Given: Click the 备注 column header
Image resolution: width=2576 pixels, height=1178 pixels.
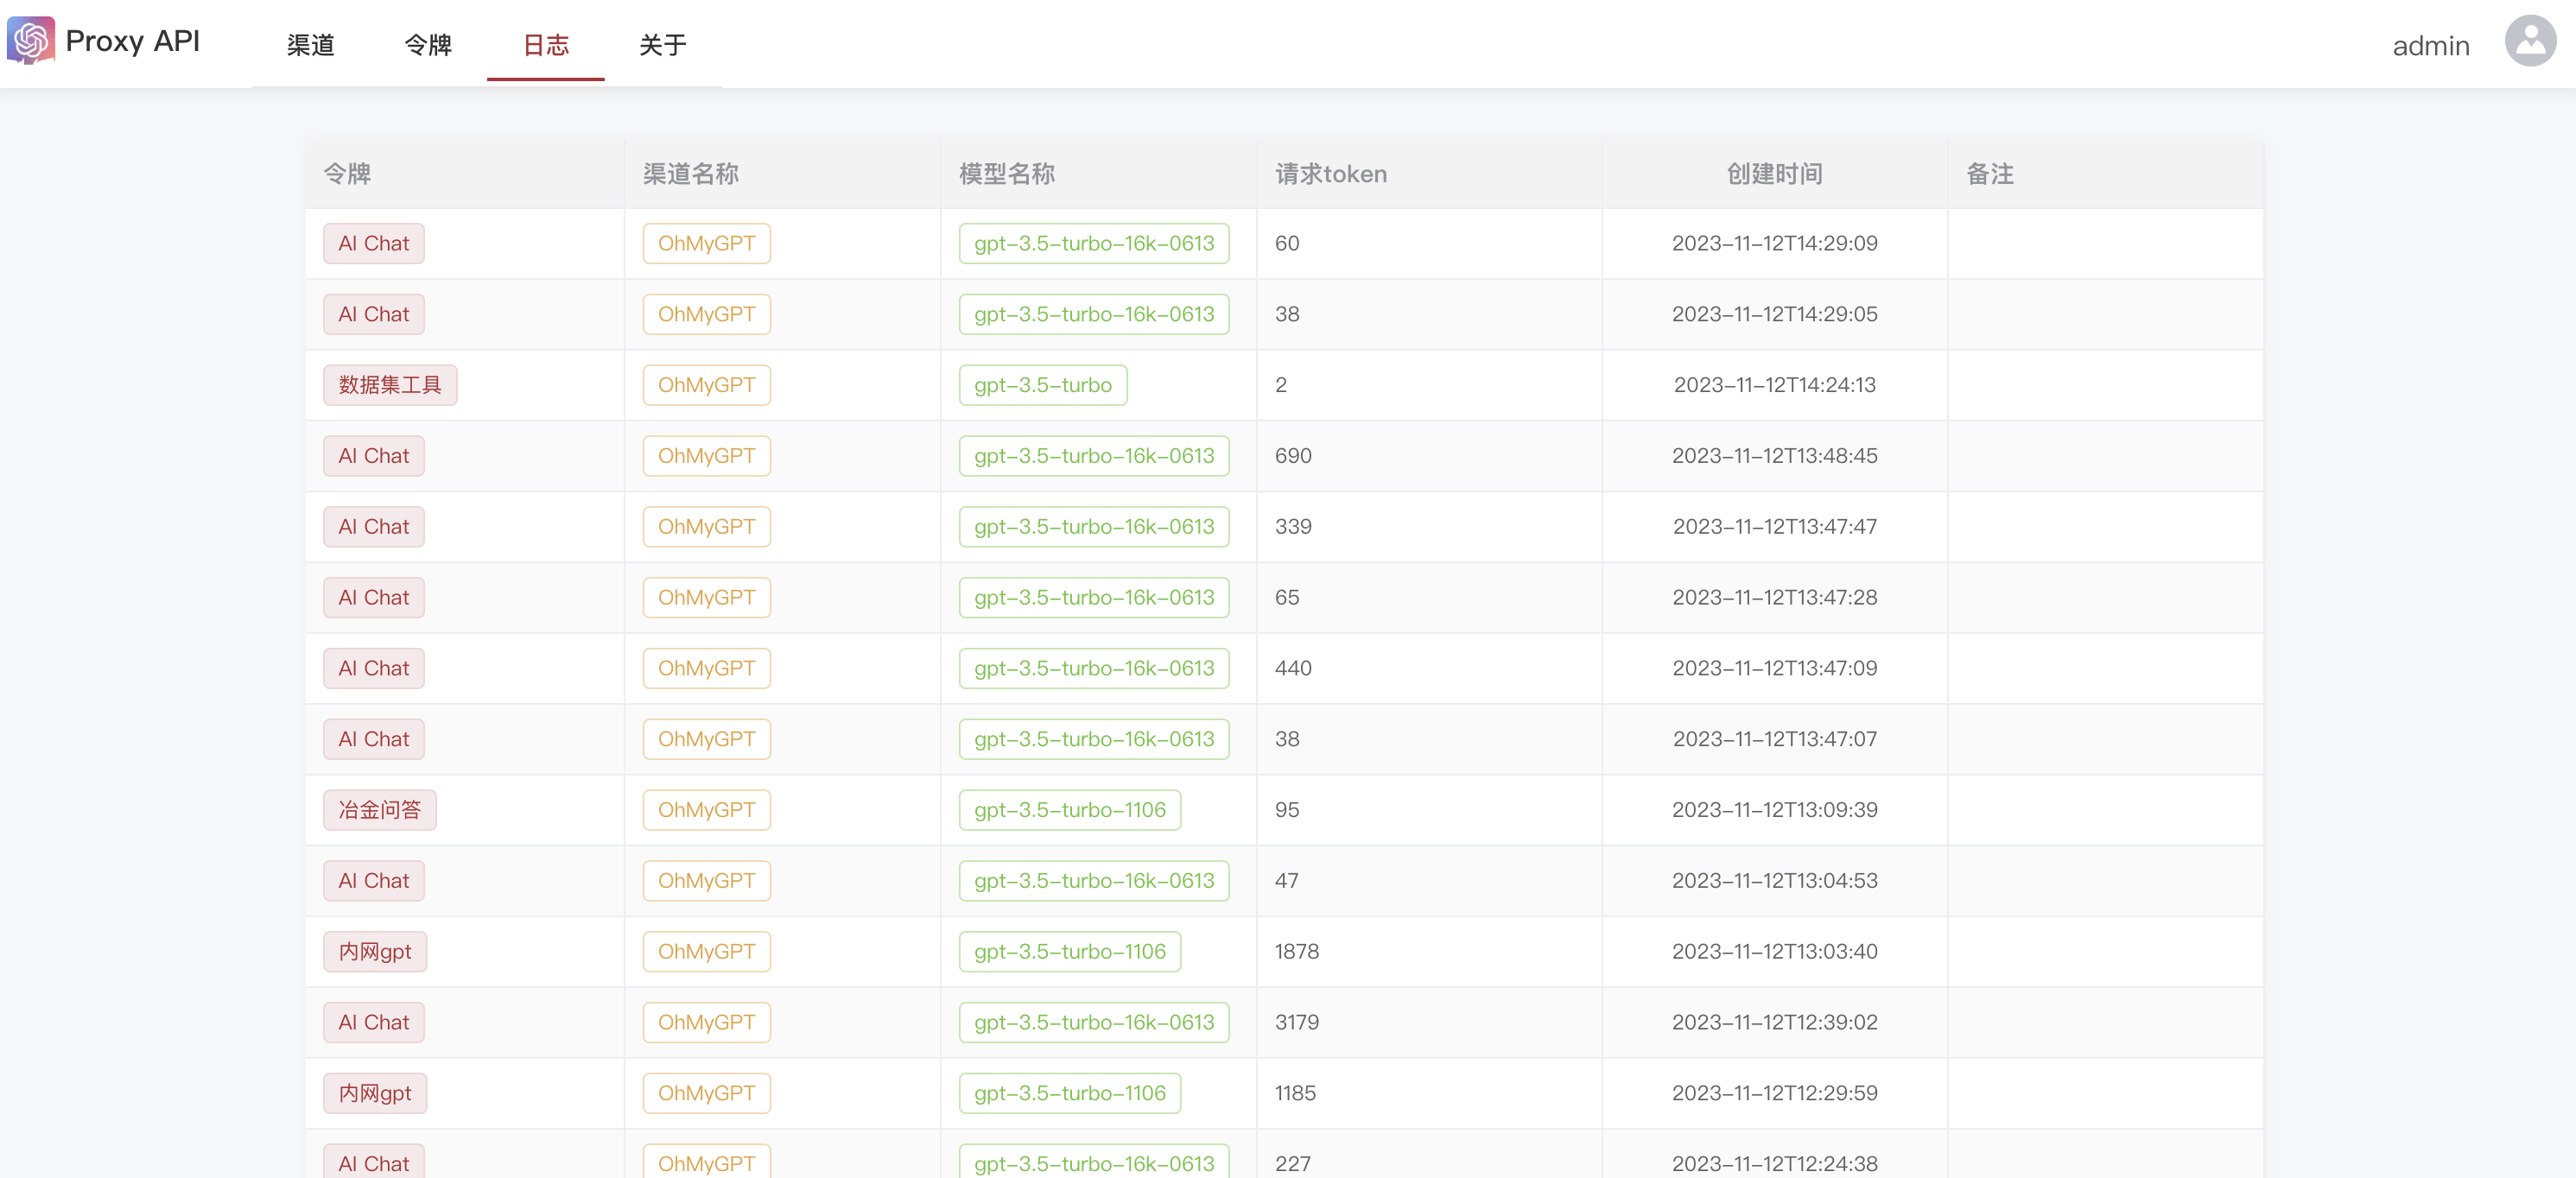Looking at the screenshot, I should (1989, 174).
